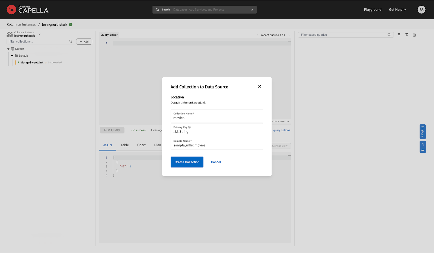434x253 pixels.
Task: Collapse the top-level Default database node
Action: tap(8, 49)
